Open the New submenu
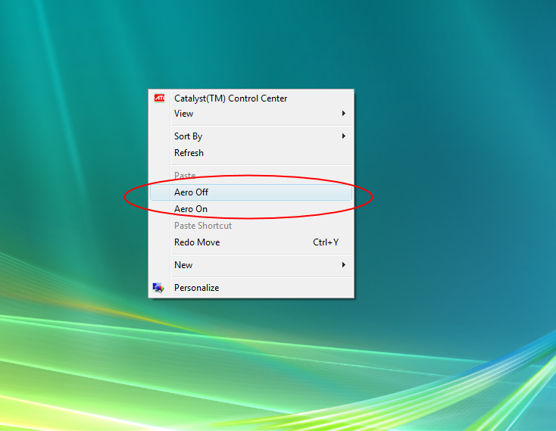This screenshot has width=556, height=431. point(251,265)
